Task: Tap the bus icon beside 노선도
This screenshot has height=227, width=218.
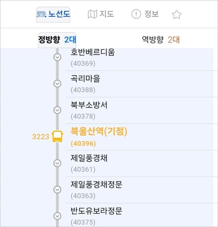Action: pyautogui.click(x=41, y=14)
